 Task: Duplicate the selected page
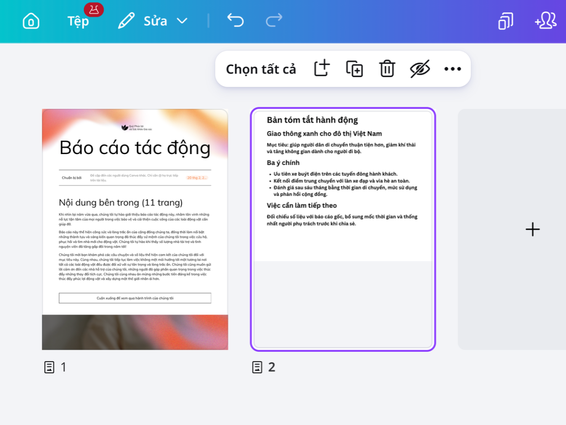[x=354, y=69]
